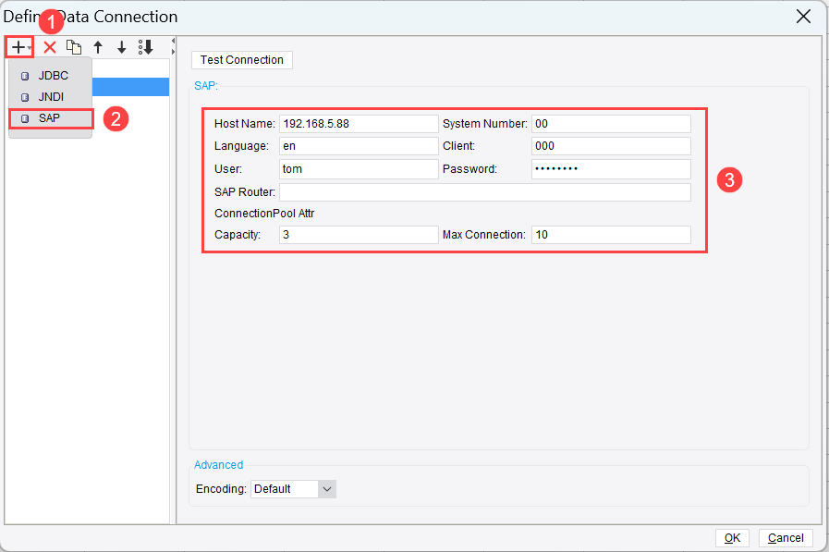
Task: Click the Max Connection field
Action: pos(611,235)
